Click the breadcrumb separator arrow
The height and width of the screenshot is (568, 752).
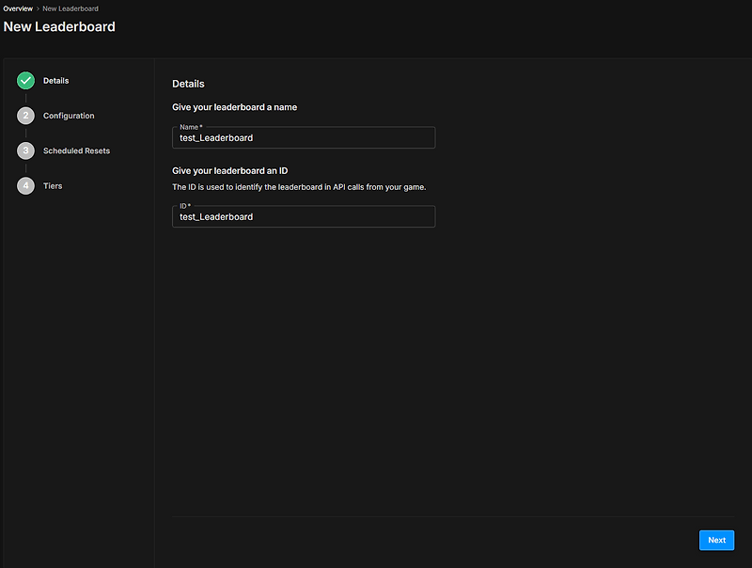click(38, 8)
